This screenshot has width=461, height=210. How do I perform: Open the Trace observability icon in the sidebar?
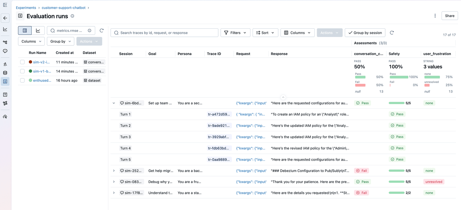point(5,42)
